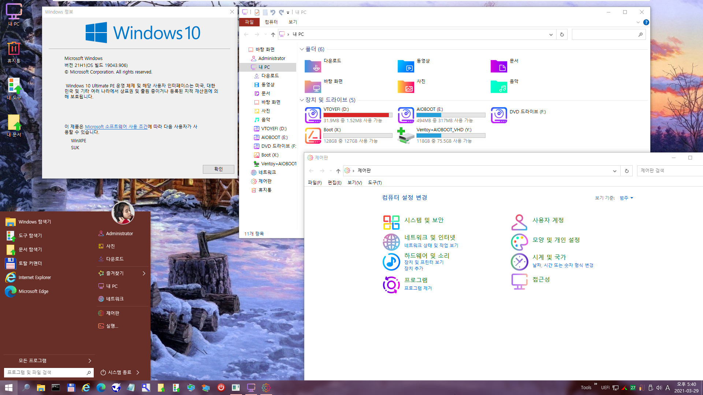Click 확인 in Windows 정보 dialog
Screen dimensions: 703x395
tap(219, 169)
